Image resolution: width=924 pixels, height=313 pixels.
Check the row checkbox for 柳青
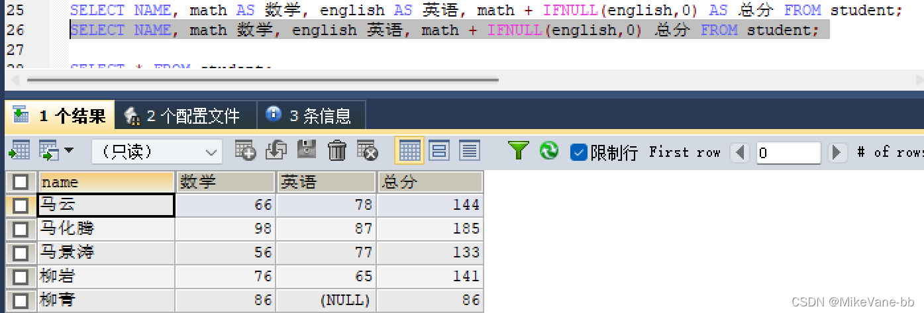(21, 300)
